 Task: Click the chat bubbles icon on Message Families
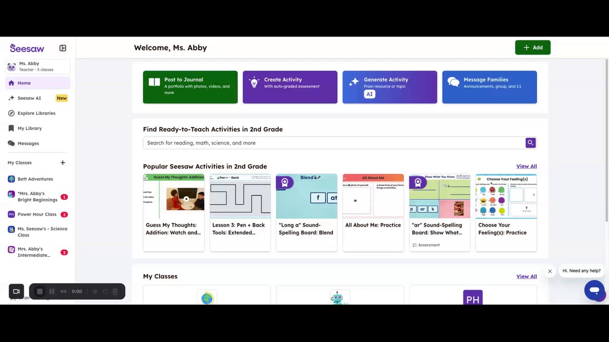pos(453,82)
